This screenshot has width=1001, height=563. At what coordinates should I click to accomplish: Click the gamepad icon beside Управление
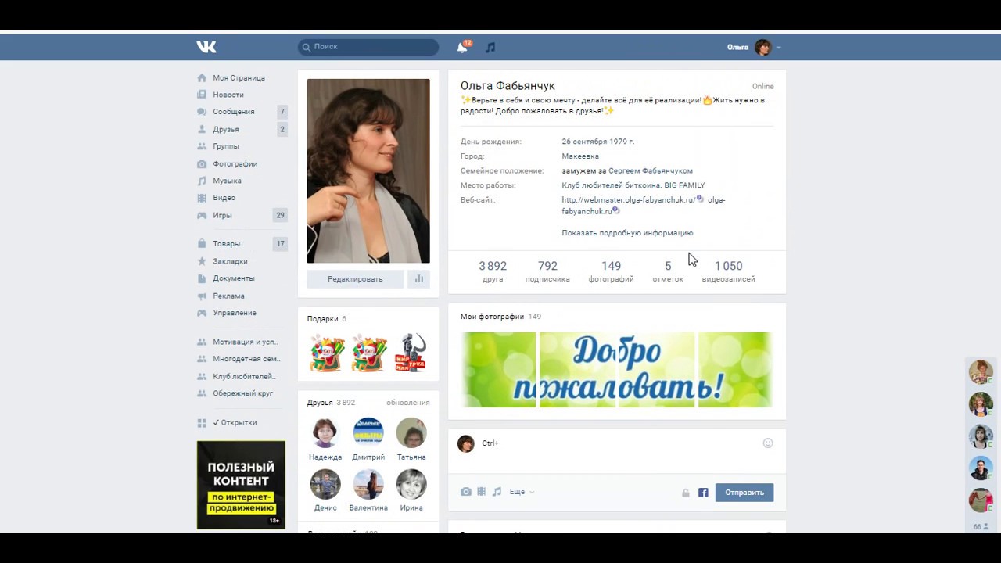(202, 313)
